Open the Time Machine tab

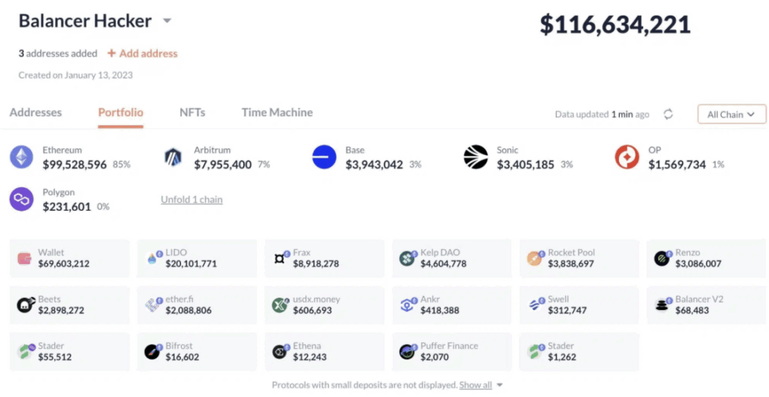click(x=277, y=113)
